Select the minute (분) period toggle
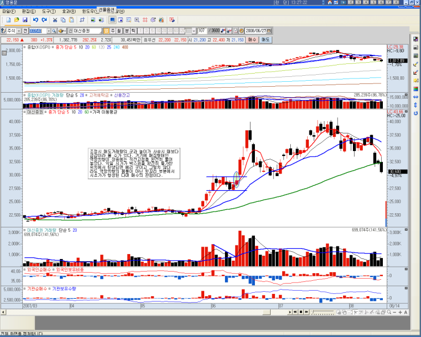 [x=127, y=31]
